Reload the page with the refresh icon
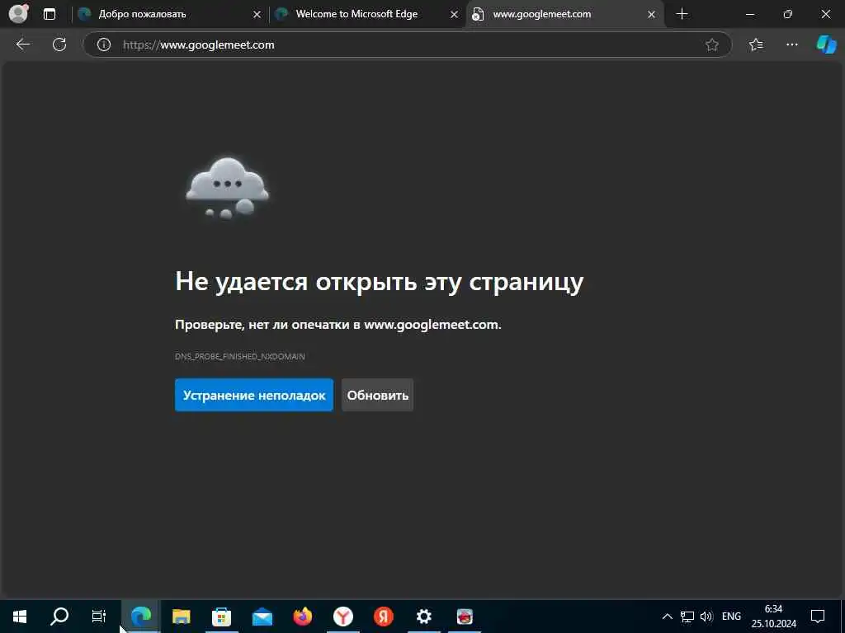Screen dimensions: 845x633 (x=59, y=45)
